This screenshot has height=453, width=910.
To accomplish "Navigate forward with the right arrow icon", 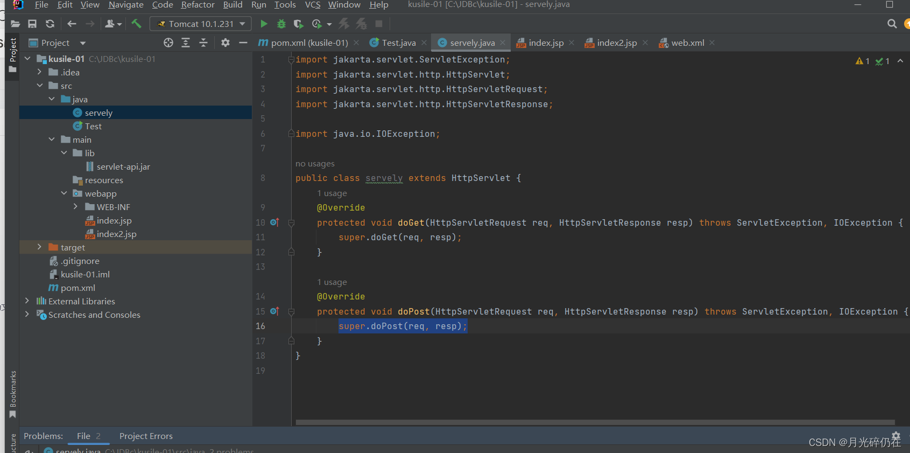I will (90, 24).
